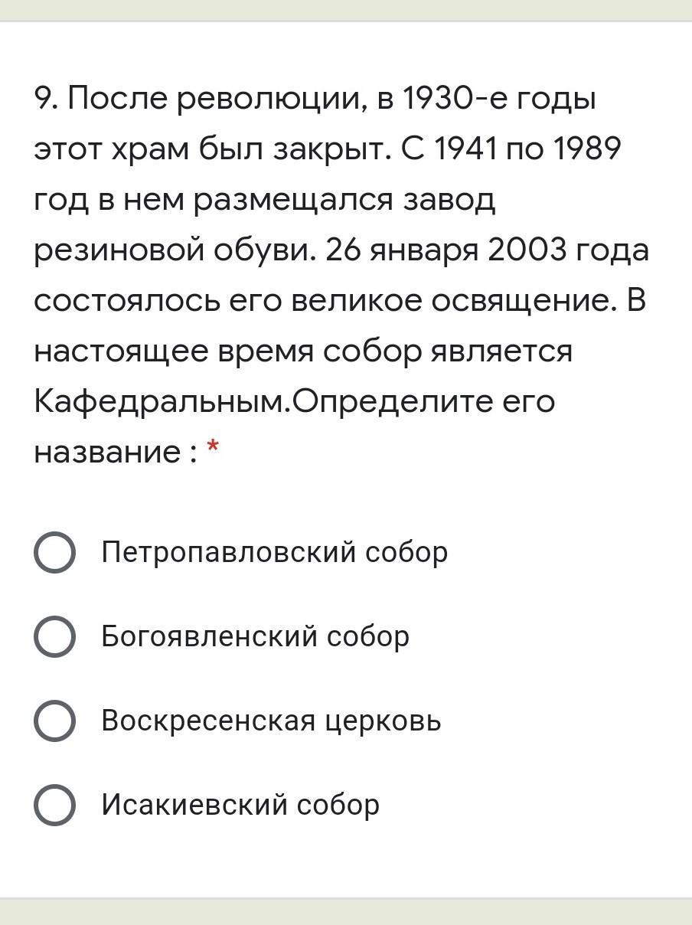Click the word 'название' before the asterisk

[x=106, y=452]
